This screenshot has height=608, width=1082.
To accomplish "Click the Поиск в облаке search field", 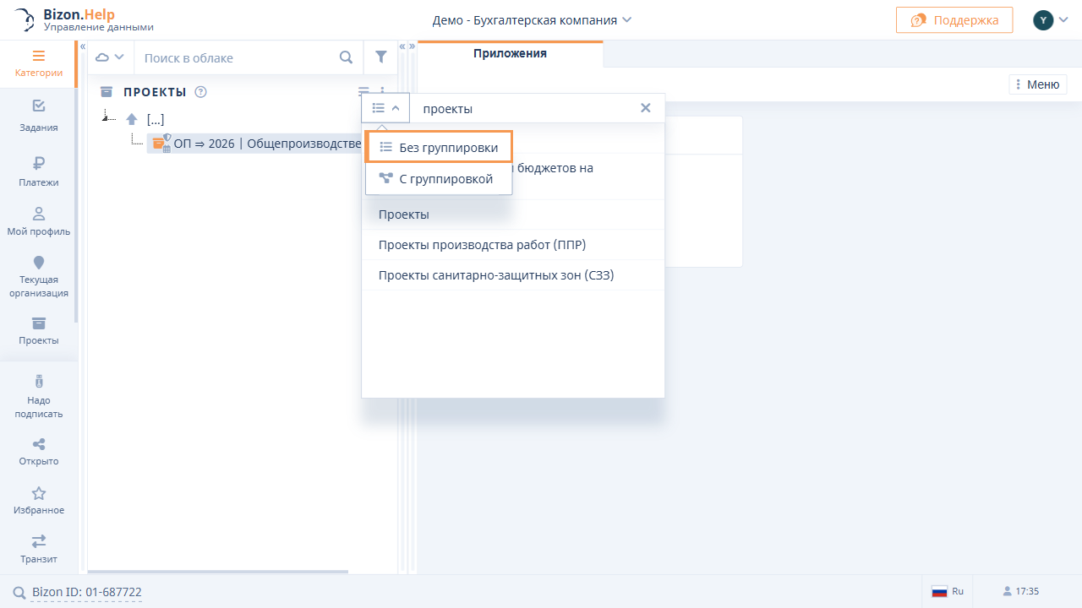I will coord(237,57).
